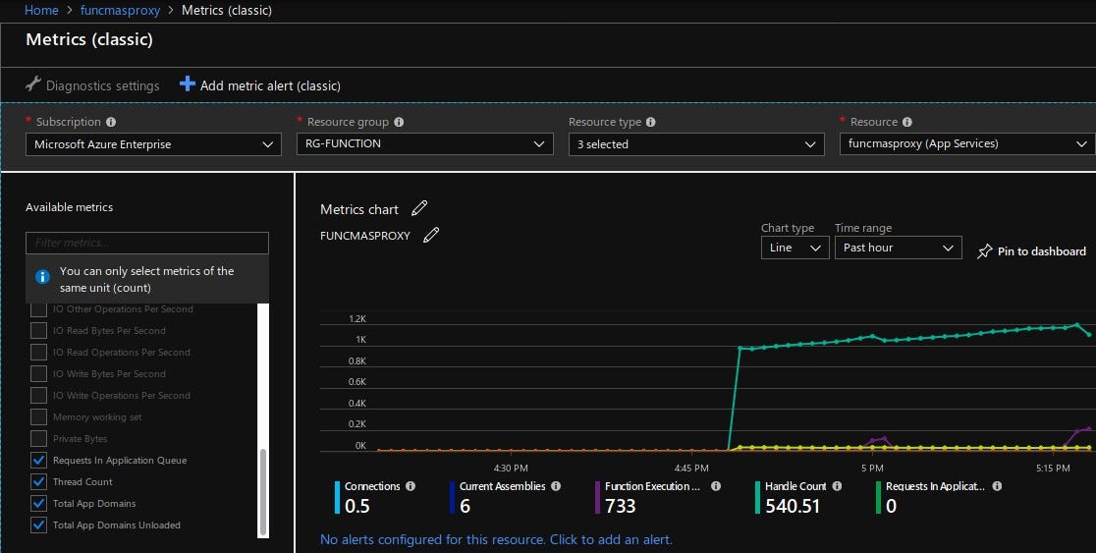This screenshot has width=1096, height=553.
Task: Go to Home breadcrumb
Action: click(x=41, y=11)
